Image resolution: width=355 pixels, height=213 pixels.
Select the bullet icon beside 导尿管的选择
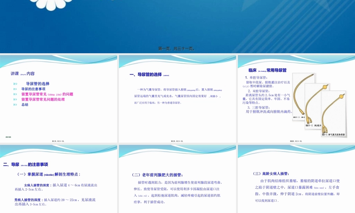coord(15,83)
